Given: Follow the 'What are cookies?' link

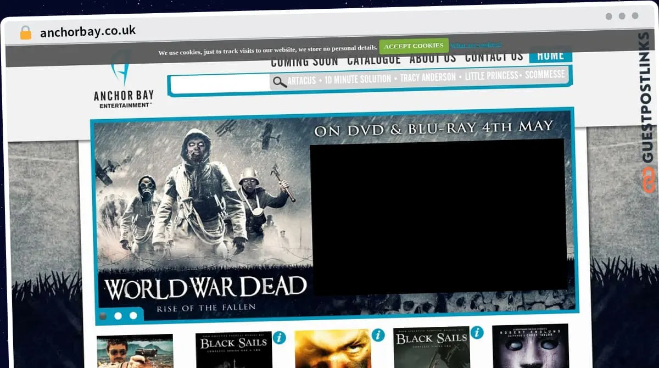Looking at the screenshot, I should (x=476, y=44).
